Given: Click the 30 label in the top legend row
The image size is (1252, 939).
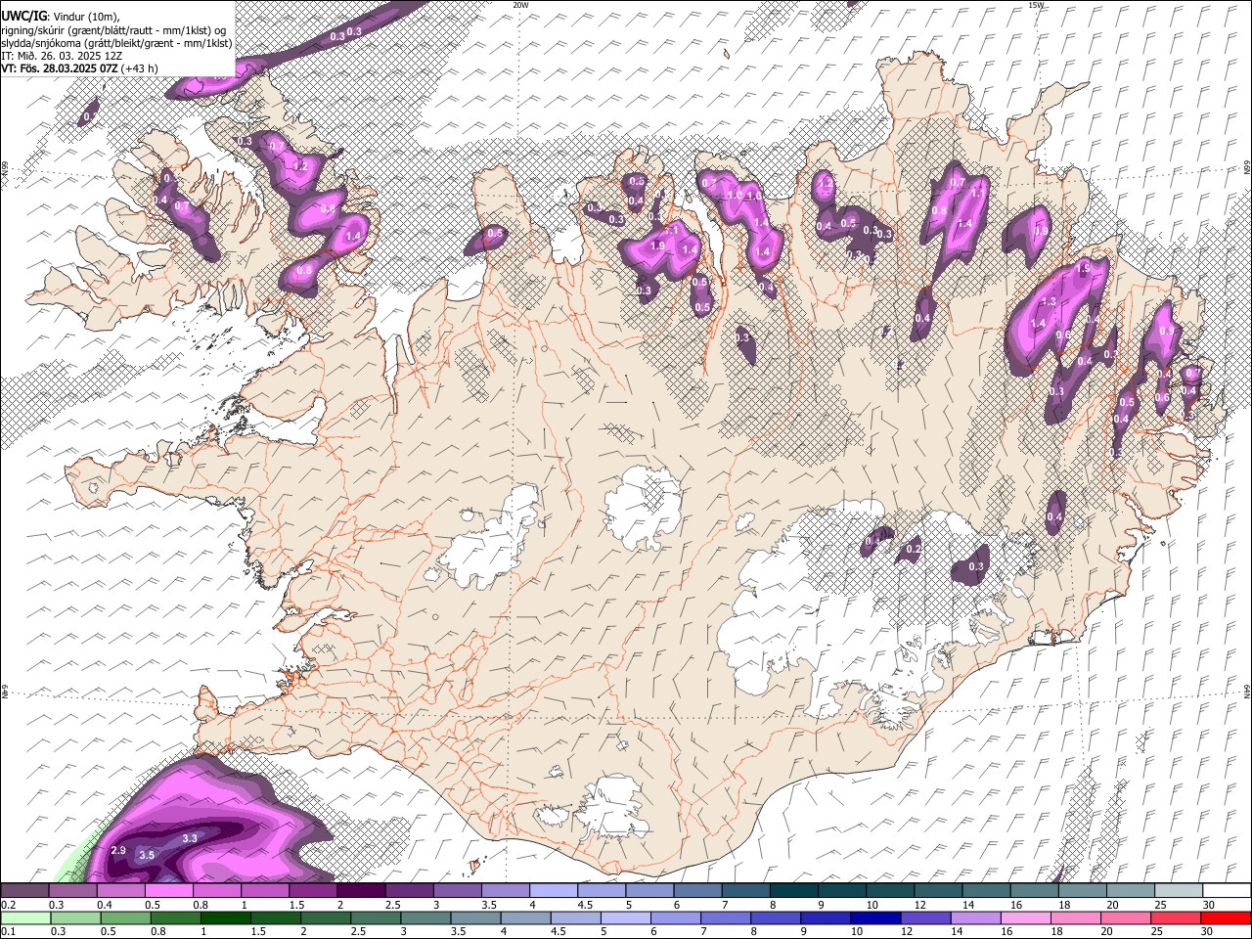Looking at the screenshot, I should (x=1208, y=905).
